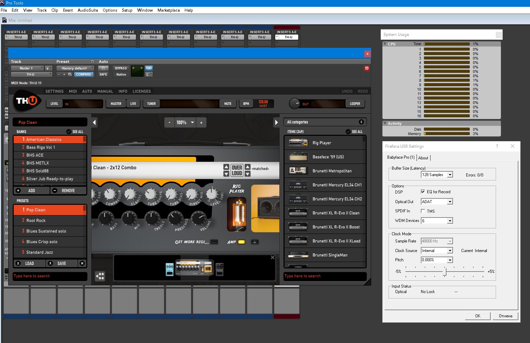This screenshot has height=343, width=530.
Task: Open the AudioSuite menu
Action: [88, 10]
